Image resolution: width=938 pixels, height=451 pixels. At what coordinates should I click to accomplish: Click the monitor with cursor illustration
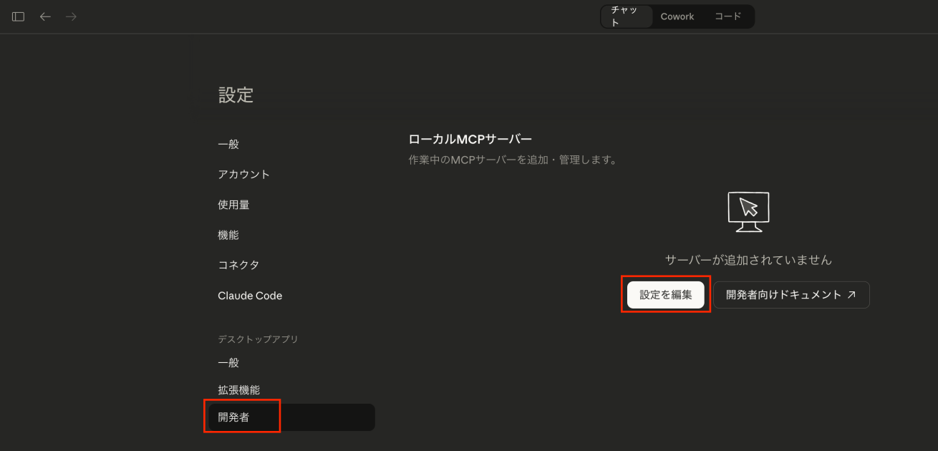click(x=748, y=211)
